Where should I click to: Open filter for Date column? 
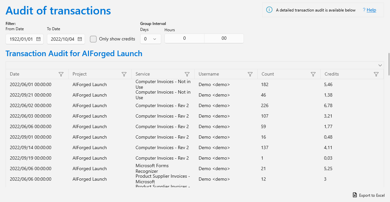point(61,74)
